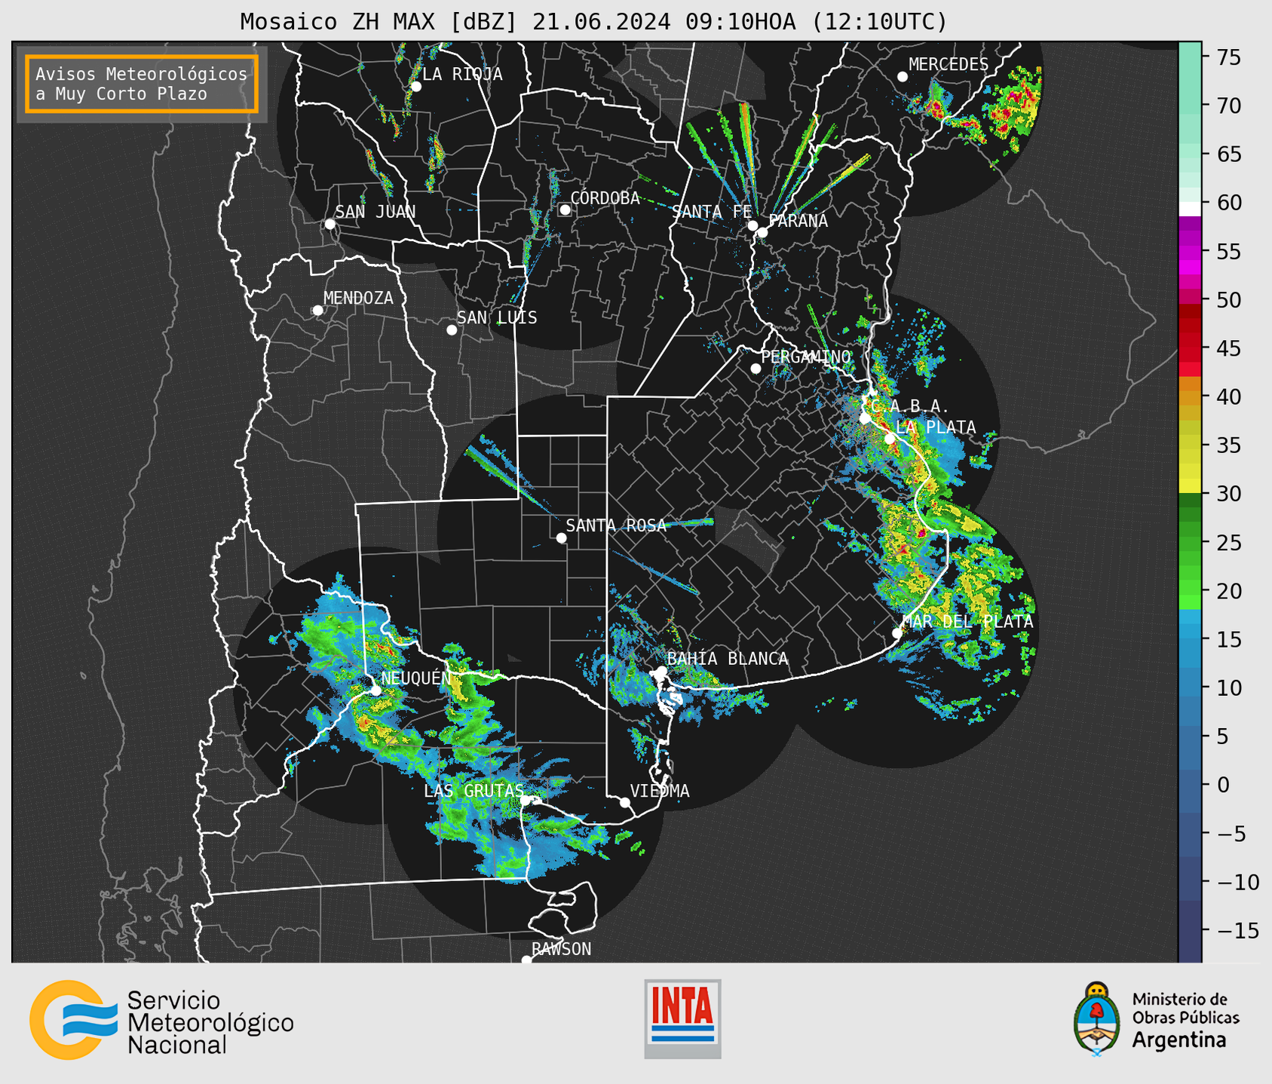
Task: Click the Argentina text under Ministerio
Action: point(1179,1040)
